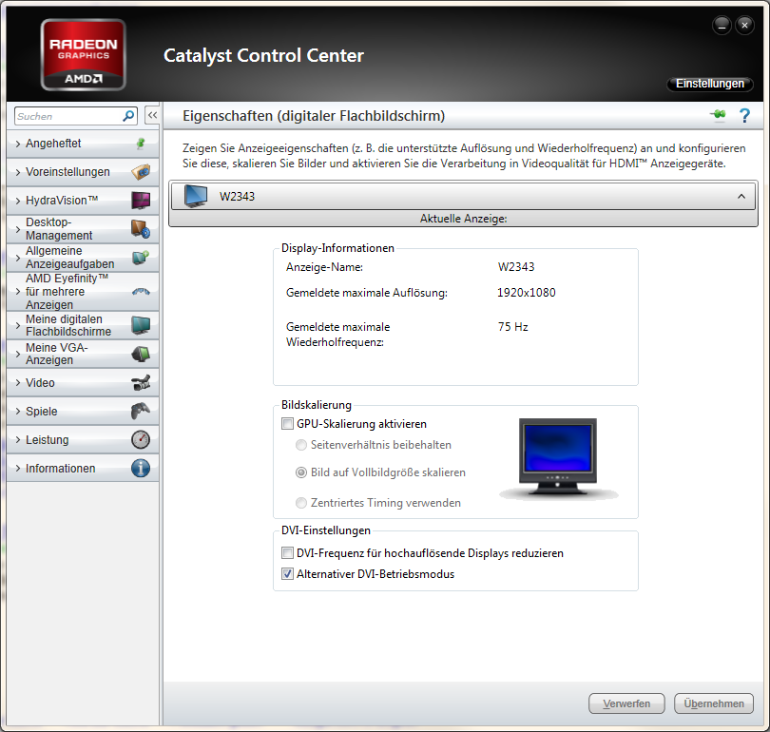
Task: Click the Video camera icon
Action: point(141,382)
